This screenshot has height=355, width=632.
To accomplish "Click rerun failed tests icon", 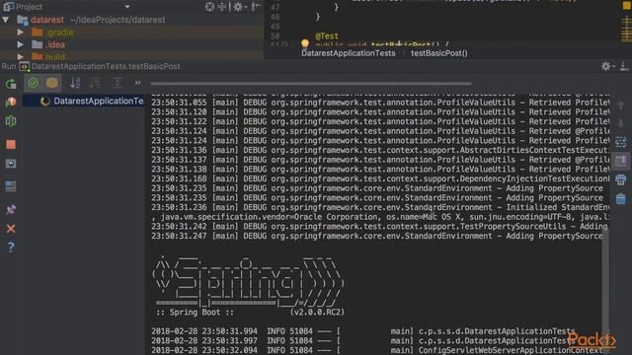I will coord(11,103).
